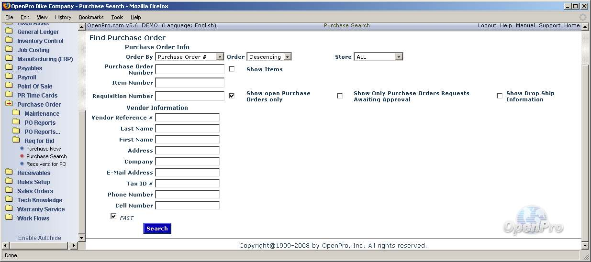591x262 pixels.
Task: Uncheck Show open Purchase Orders only
Action: [232, 96]
